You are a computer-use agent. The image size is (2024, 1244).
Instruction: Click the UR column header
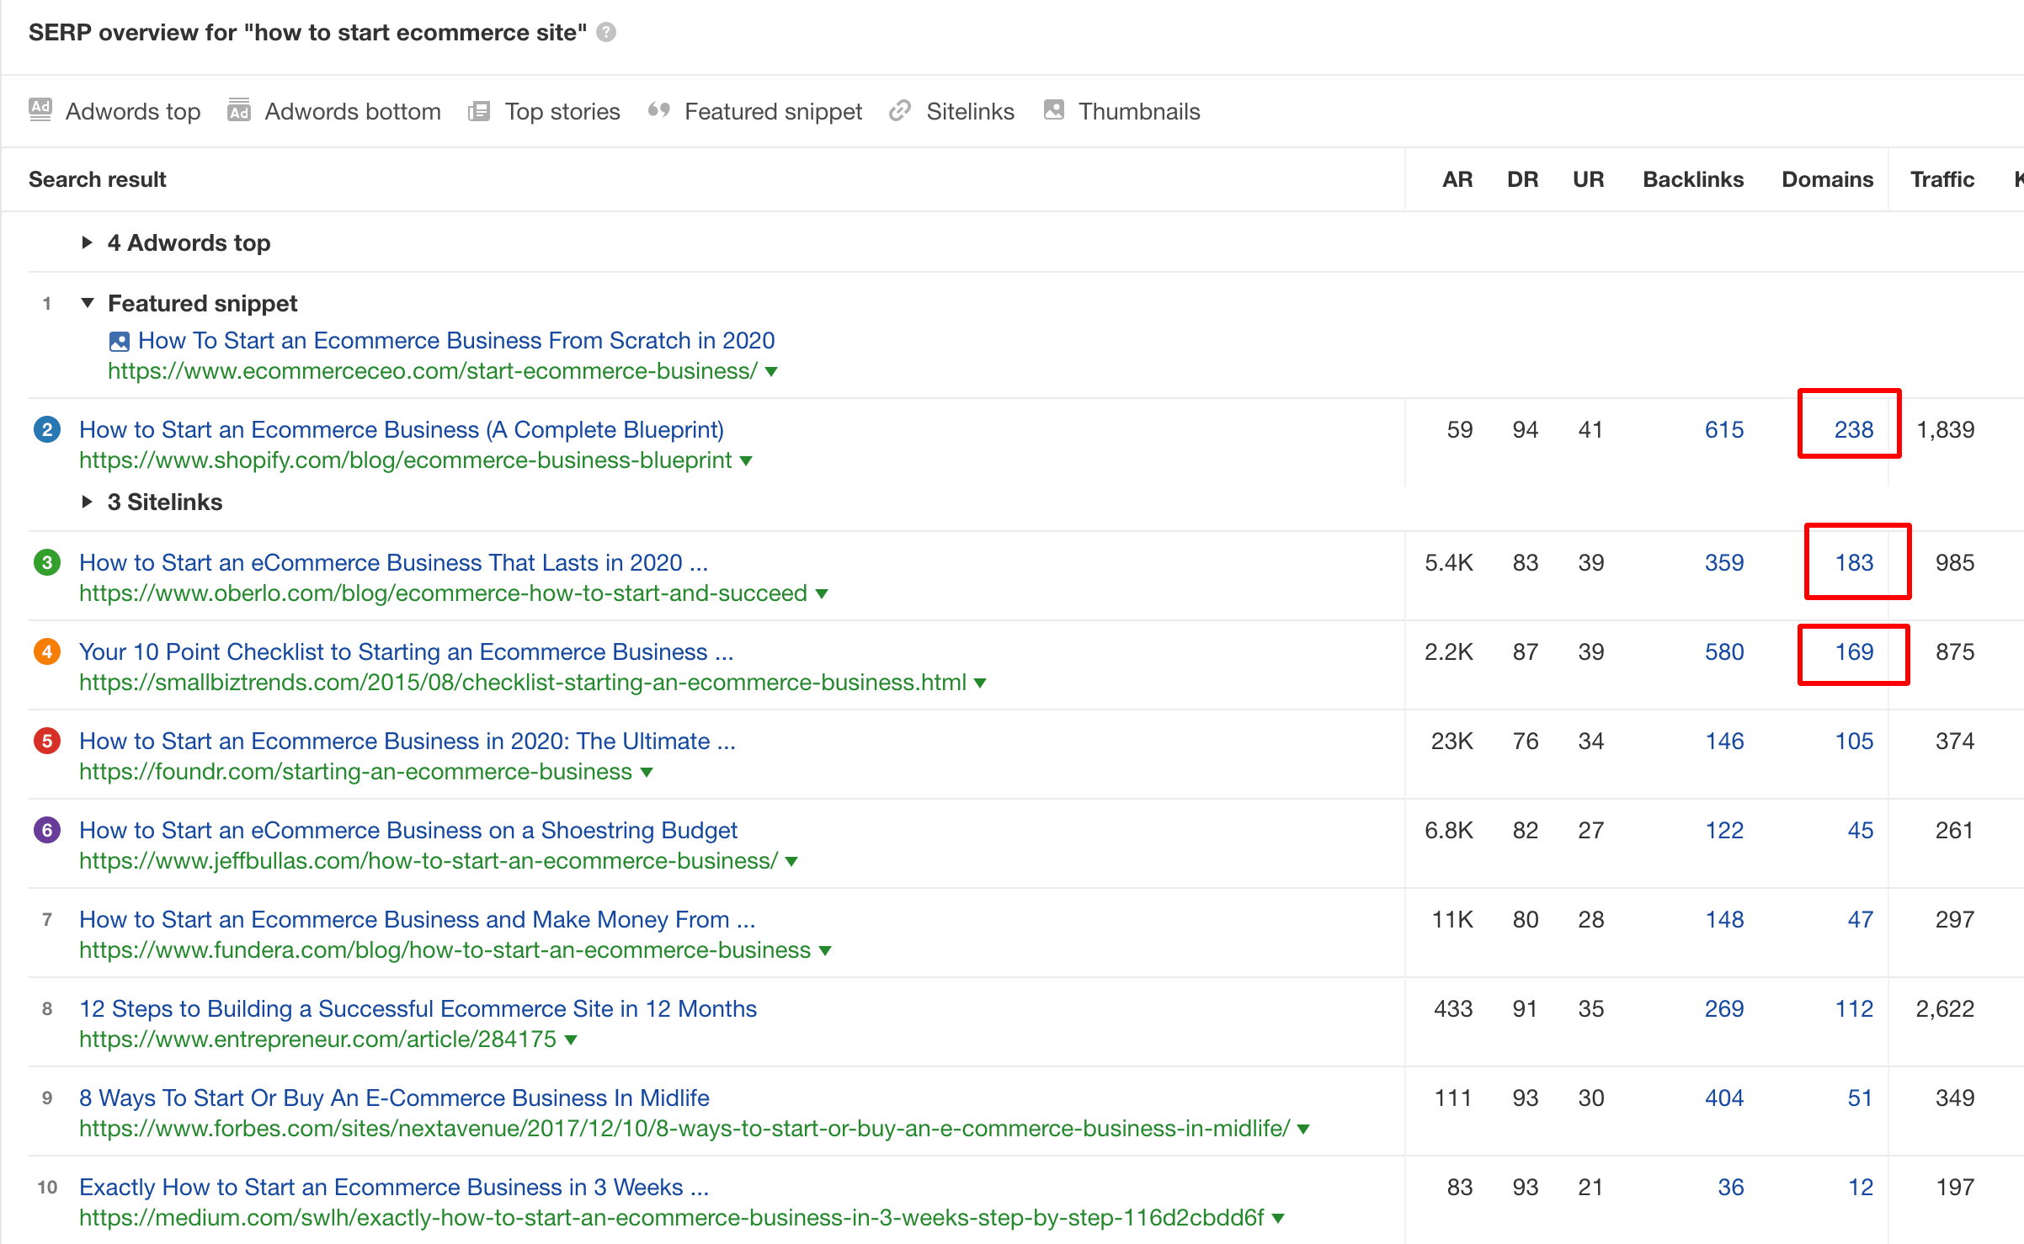click(x=1589, y=179)
